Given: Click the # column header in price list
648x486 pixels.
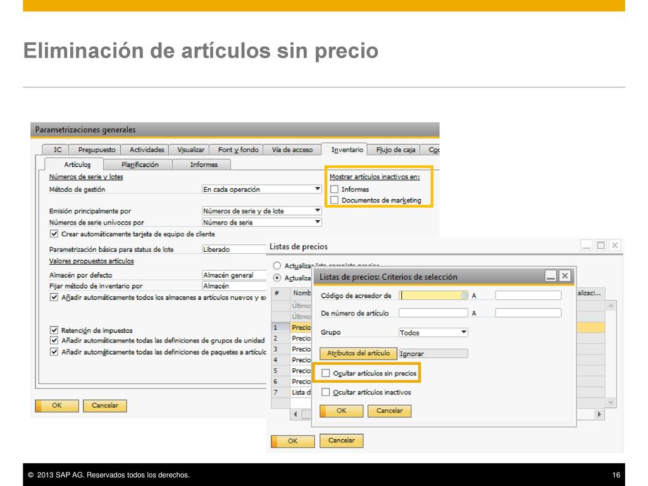Looking at the screenshot, I should click(x=280, y=293).
